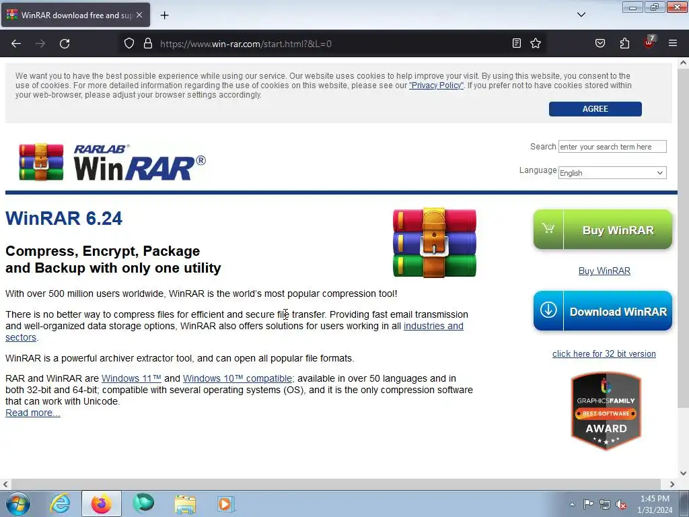Image resolution: width=689 pixels, height=517 pixels.
Task: Click the horizontal scrollbar right arrow
Action: click(672, 484)
